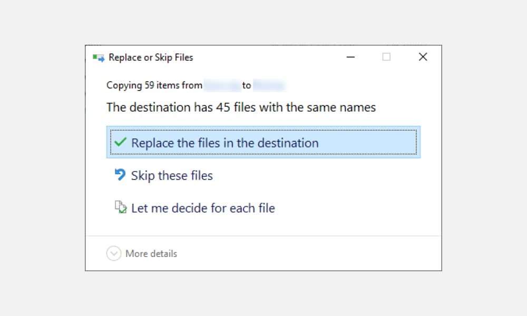Click the 'destination has 45 files' message text
This screenshot has height=316, width=527.
241,107
